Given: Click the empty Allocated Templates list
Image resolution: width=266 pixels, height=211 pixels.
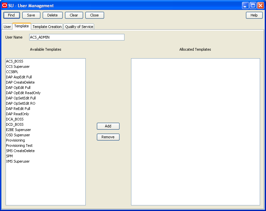Looking at the screenshot, I should 195,132.
